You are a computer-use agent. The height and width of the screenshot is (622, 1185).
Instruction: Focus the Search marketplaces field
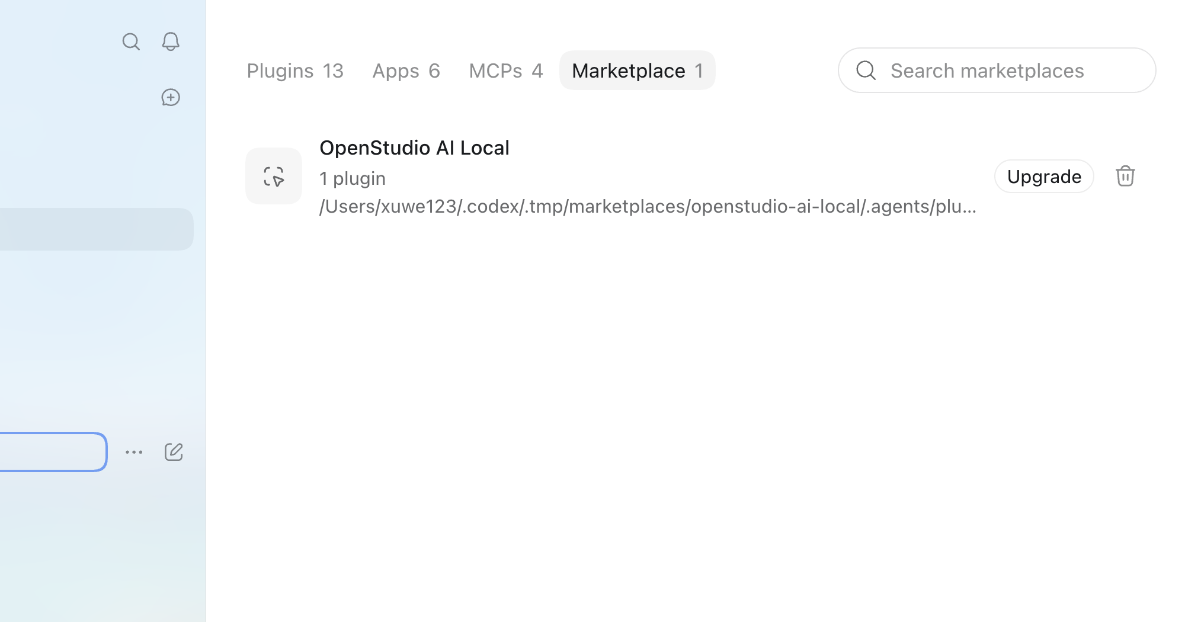(997, 70)
